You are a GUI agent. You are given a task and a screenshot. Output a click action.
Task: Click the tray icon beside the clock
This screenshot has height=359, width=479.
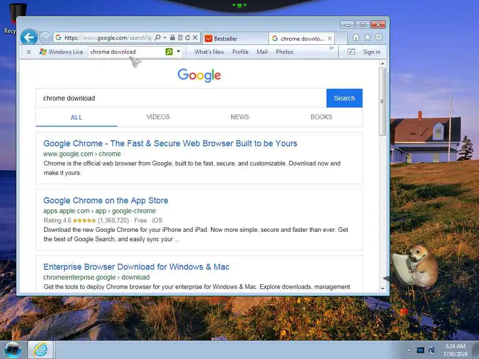[x=432, y=350]
